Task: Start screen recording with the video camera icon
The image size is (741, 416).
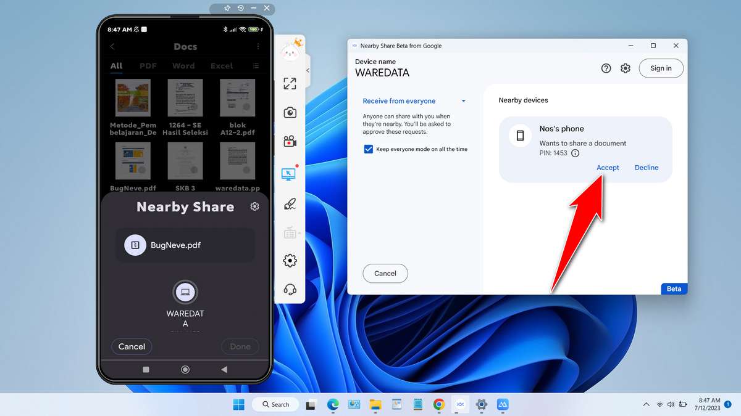Action: [290, 141]
